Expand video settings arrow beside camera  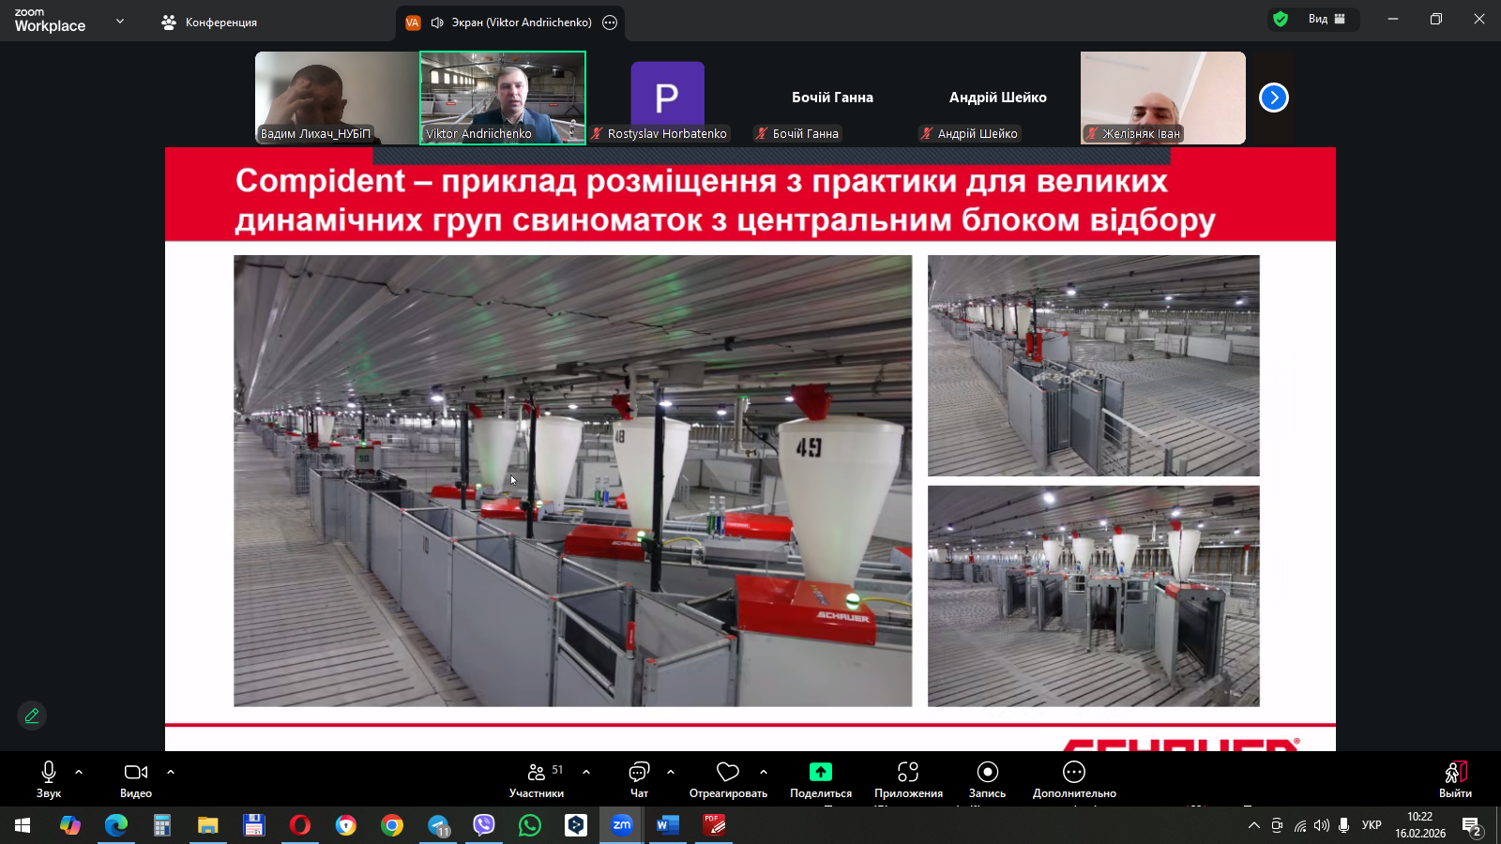(x=171, y=772)
